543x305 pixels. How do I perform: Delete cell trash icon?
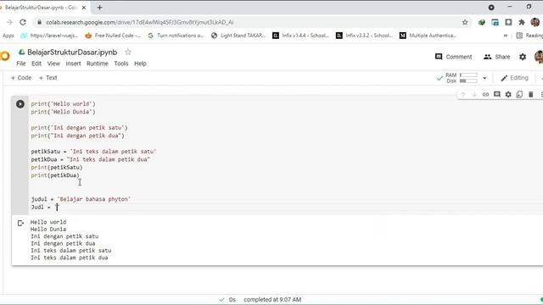[x=530, y=94]
